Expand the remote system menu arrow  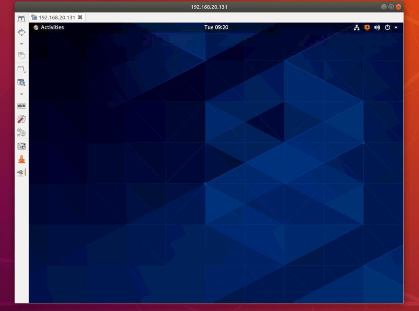tap(396, 27)
